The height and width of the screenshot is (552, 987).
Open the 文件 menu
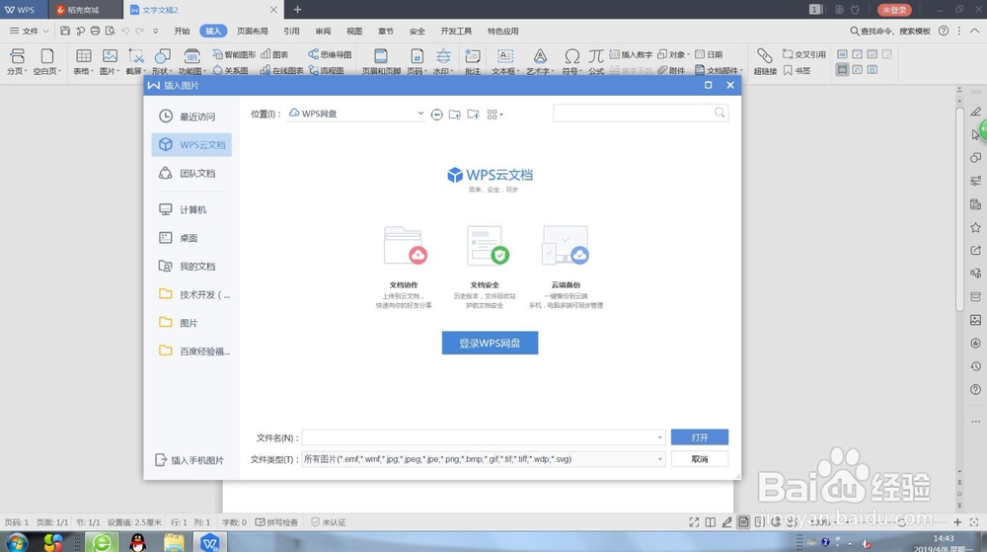[29, 31]
